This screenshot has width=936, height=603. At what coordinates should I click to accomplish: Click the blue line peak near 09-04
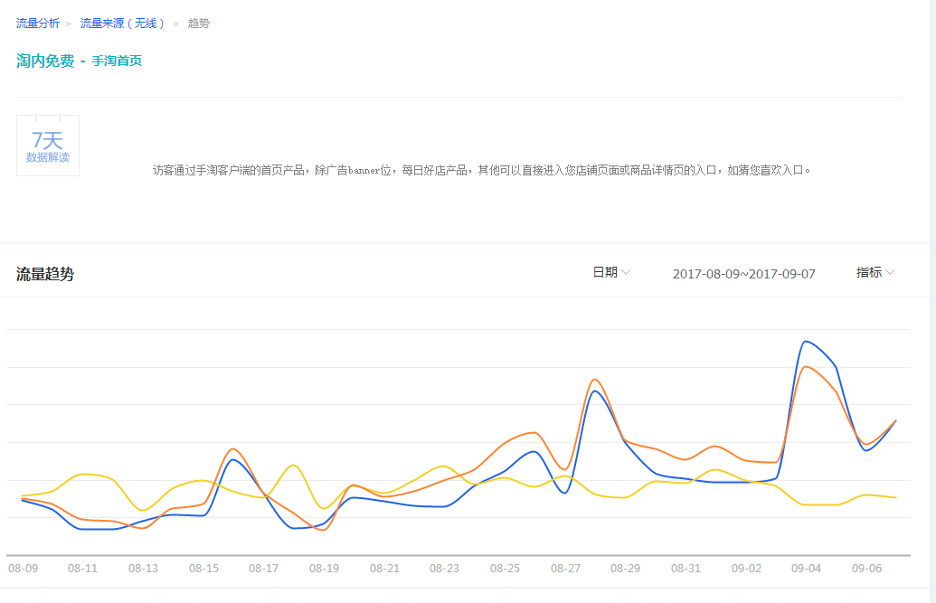(x=806, y=342)
